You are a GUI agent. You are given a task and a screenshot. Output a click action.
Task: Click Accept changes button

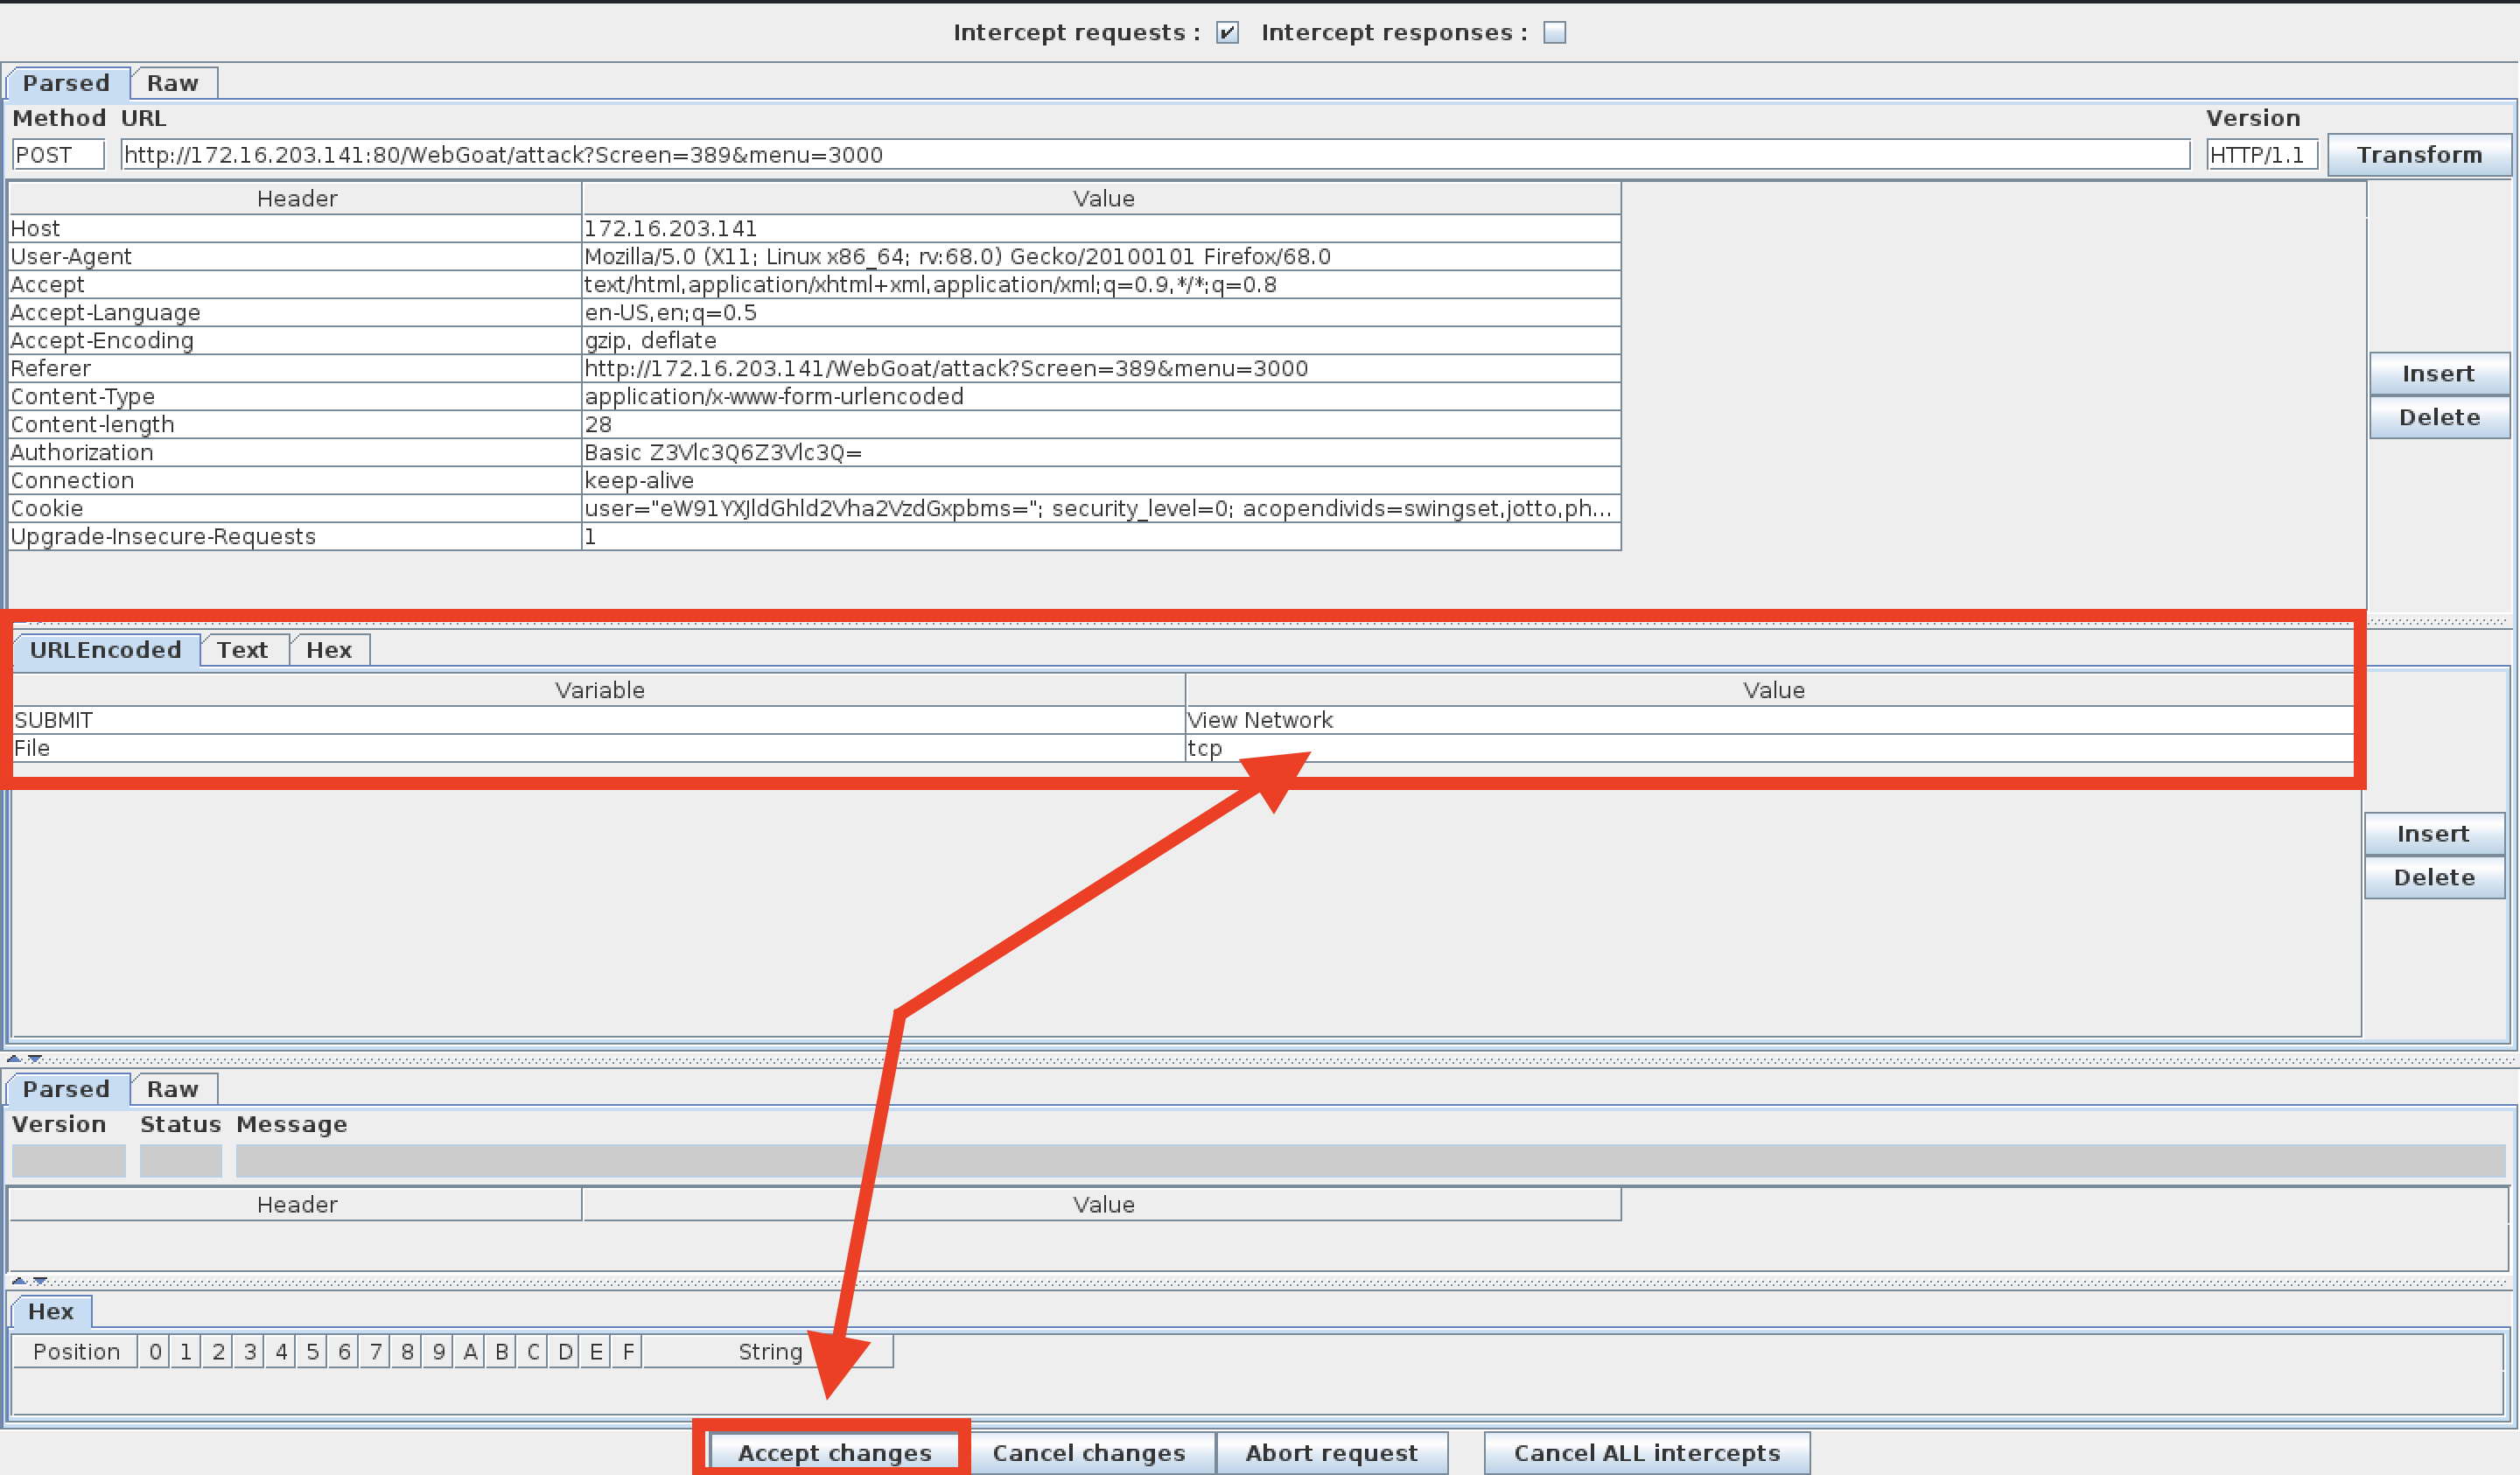[834, 1452]
